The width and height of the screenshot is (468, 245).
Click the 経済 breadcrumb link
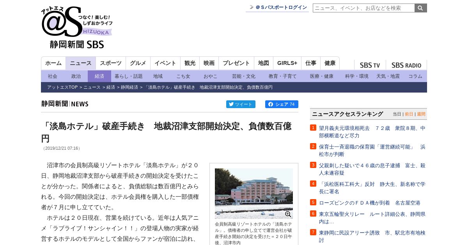(x=111, y=87)
